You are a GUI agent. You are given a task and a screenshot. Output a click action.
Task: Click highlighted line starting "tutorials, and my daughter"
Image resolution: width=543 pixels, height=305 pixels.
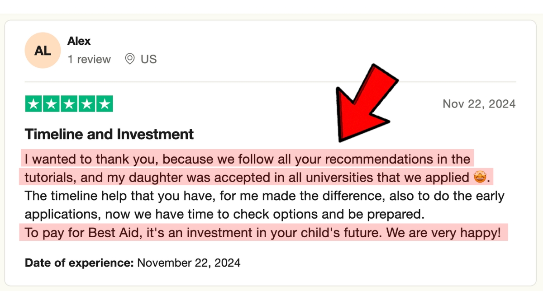[x=257, y=177]
